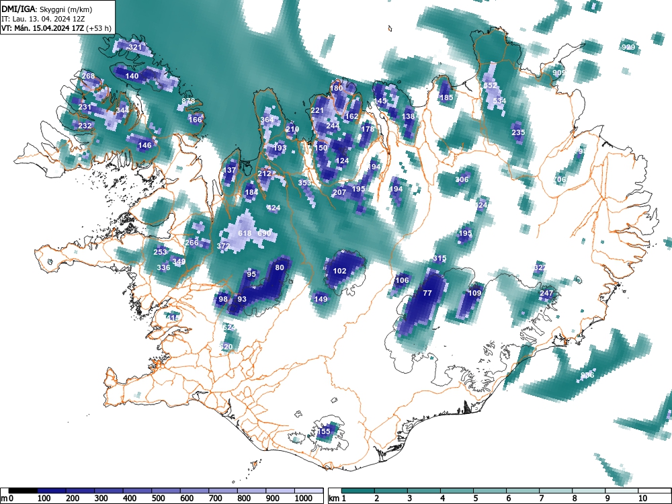Click the visibility value 166 on the map
Screen dimensions: 672x504
[195, 119]
